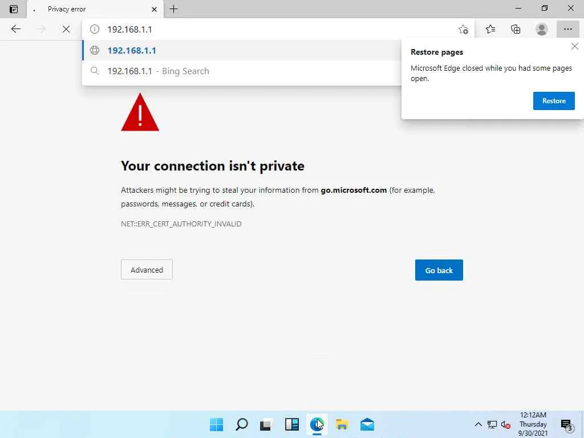
Task: Open Collections icon
Action: (516, 29)
